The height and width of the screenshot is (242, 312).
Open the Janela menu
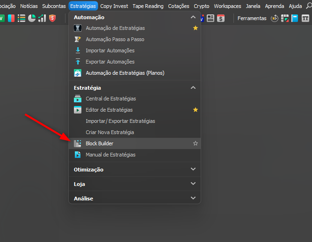pos(253,6)
